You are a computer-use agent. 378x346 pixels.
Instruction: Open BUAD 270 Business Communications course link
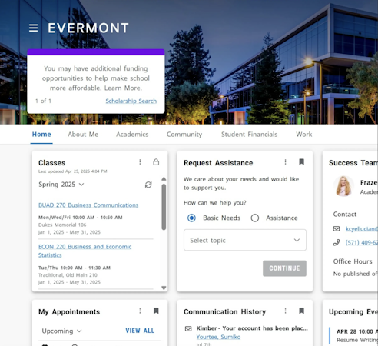coord(88,205)
